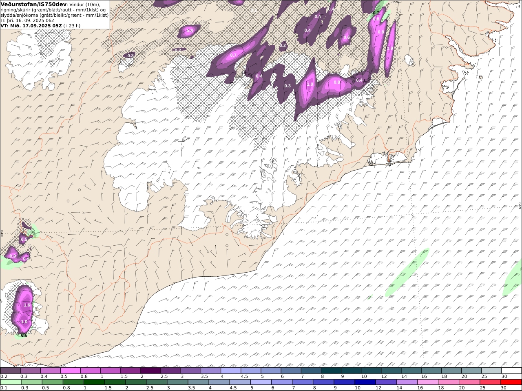The width and height of the screenshot is (522, 391).
Task: Pick the white upper swatch starting at 30
Action: pos(512,371)
